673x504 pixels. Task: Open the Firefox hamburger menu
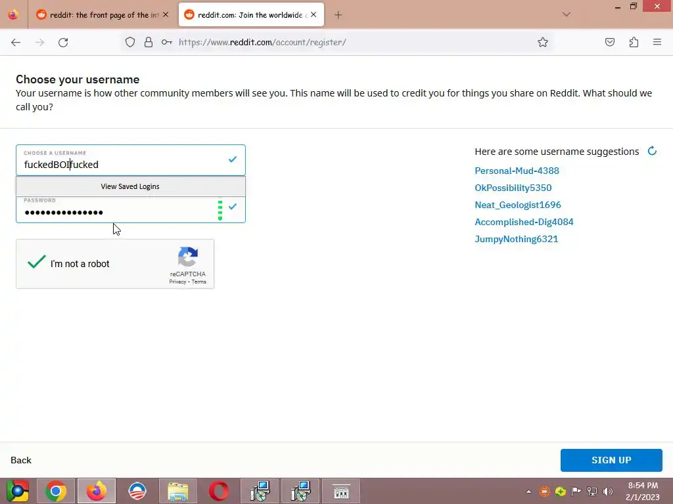[657, 42]
